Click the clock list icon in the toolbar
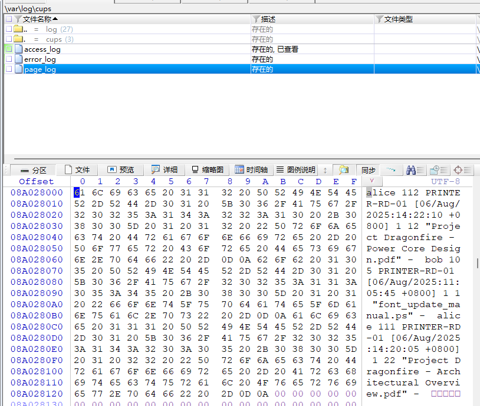This screenshot has width=480, height=406. (438, 170)
